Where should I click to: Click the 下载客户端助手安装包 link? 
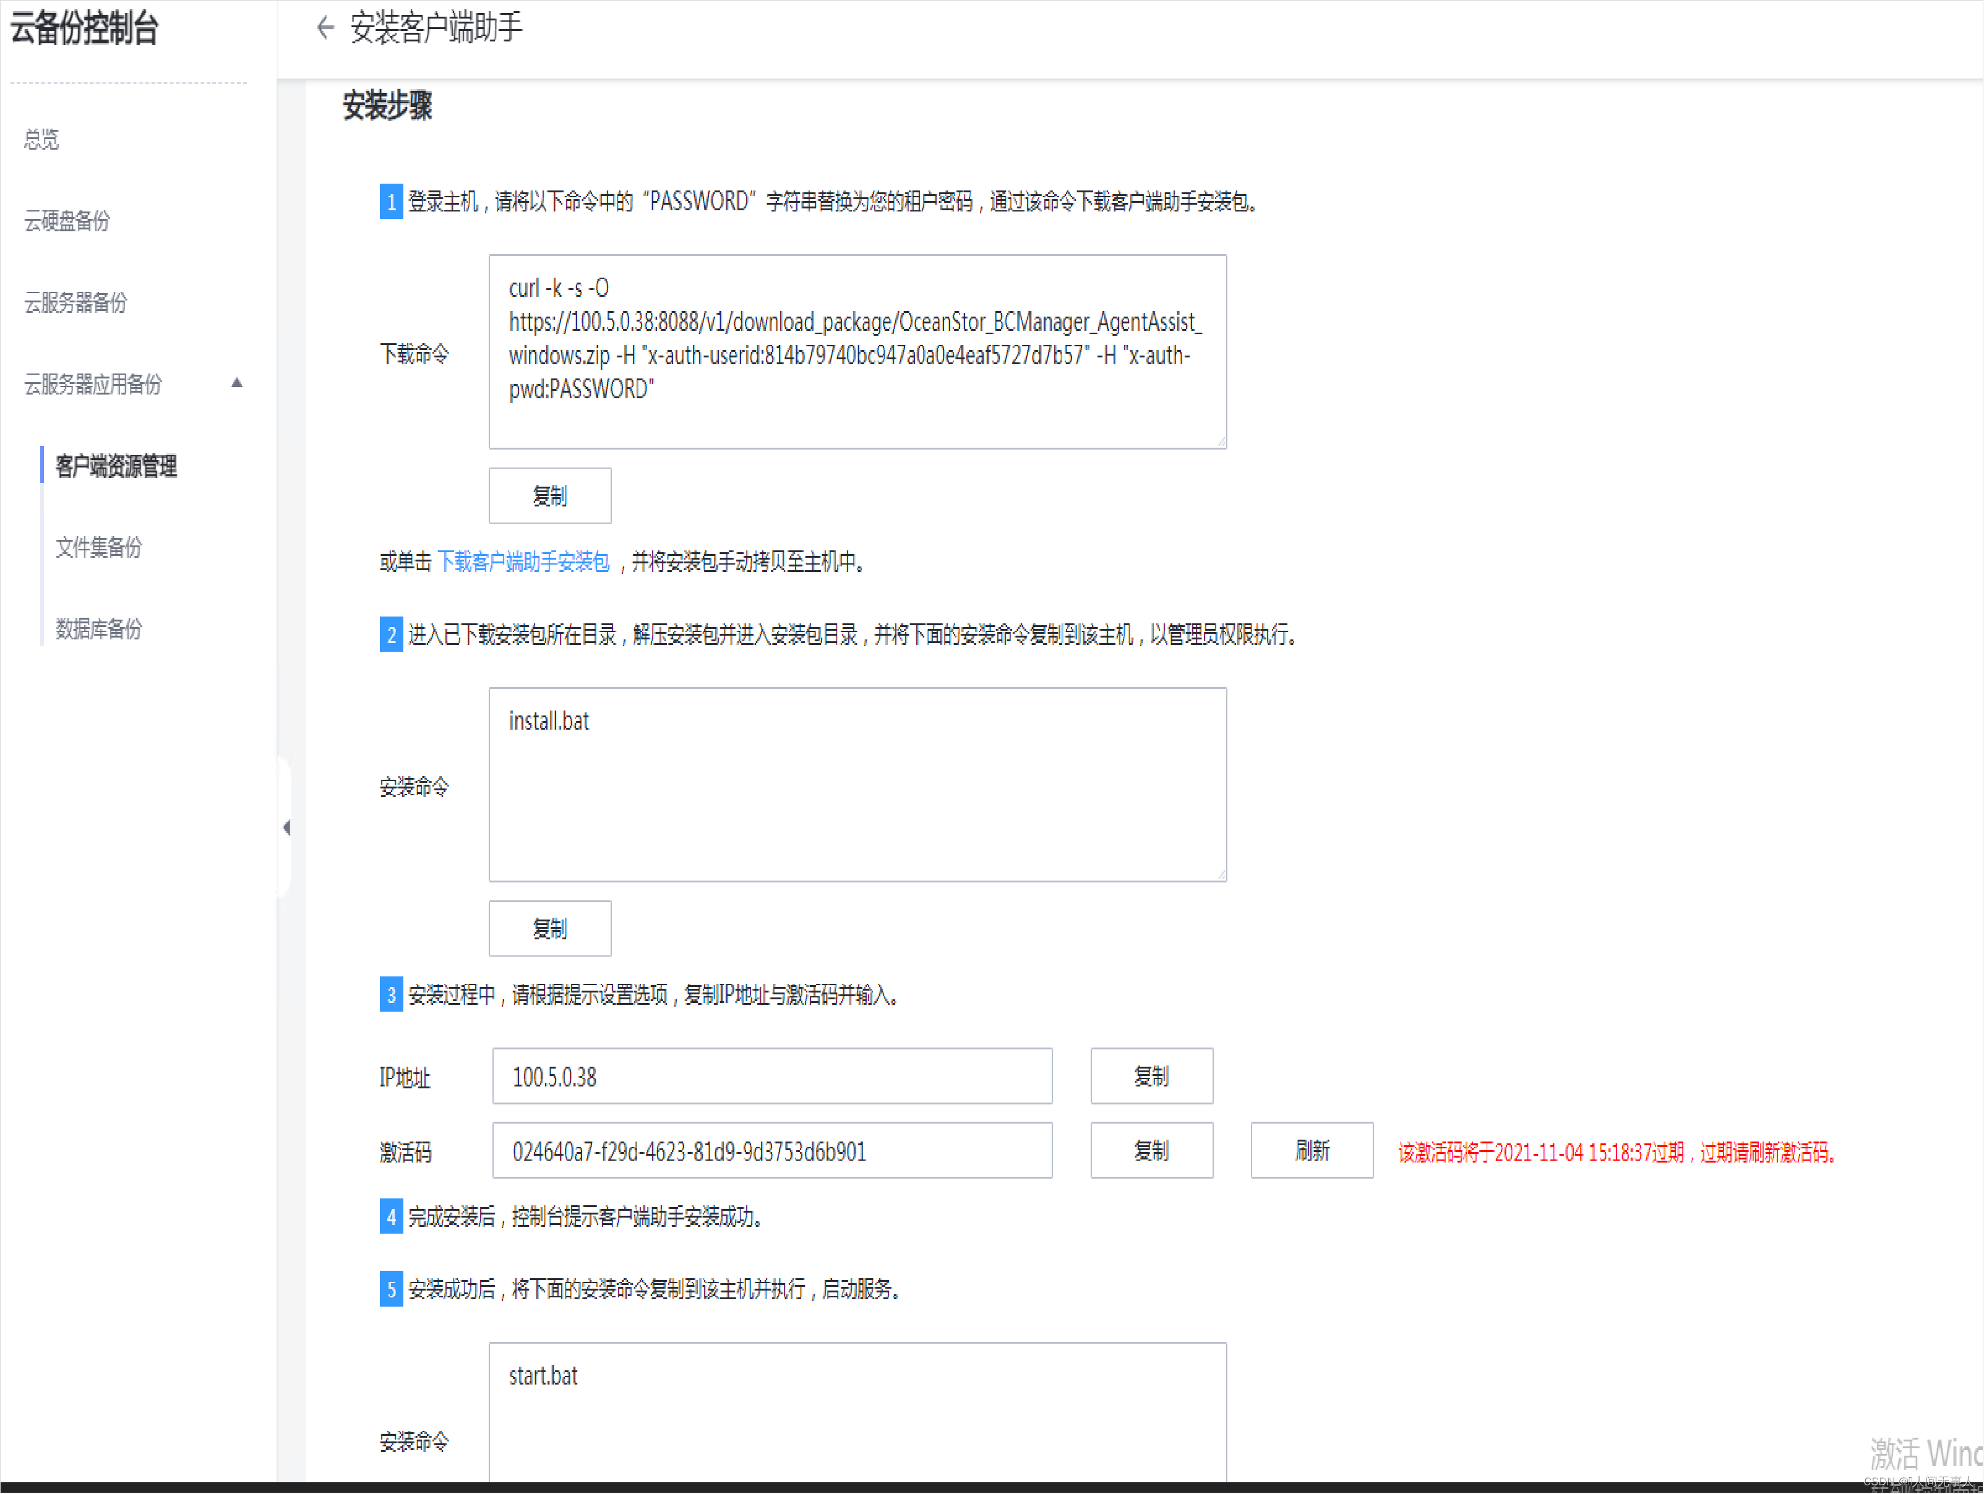pos(523,561)
